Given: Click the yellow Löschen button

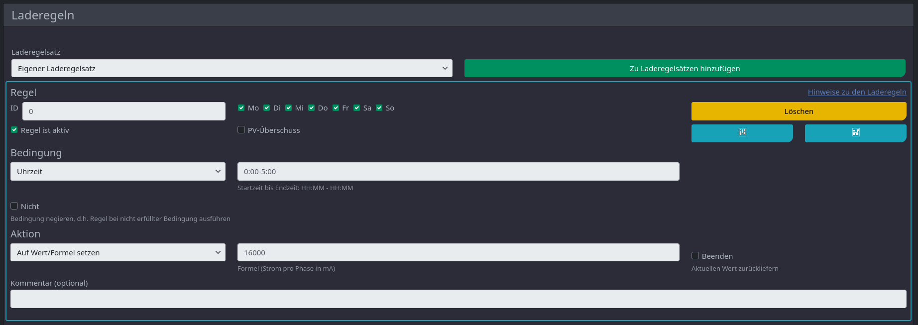Looking at the screenshot, I should point(799,111).
